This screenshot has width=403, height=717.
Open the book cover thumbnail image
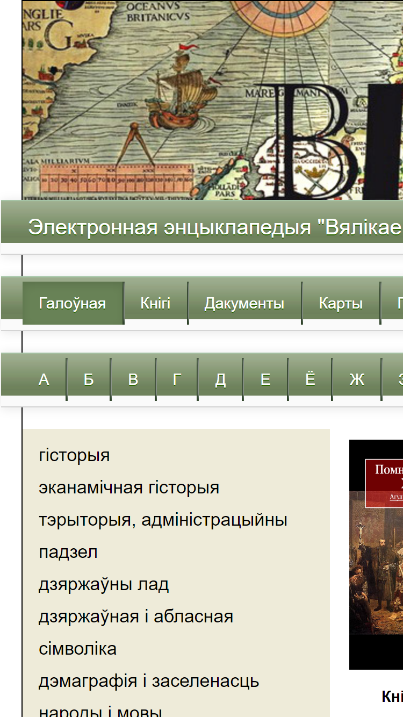click(376, 555)
